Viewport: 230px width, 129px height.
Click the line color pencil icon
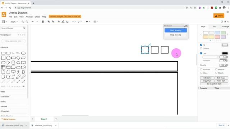click(63, 21)
